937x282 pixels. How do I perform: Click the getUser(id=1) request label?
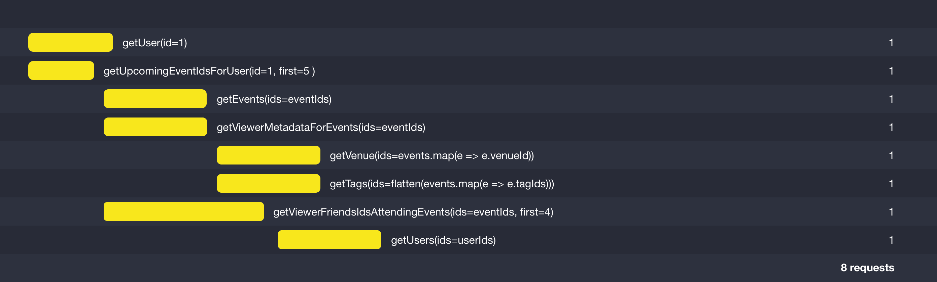154,43
